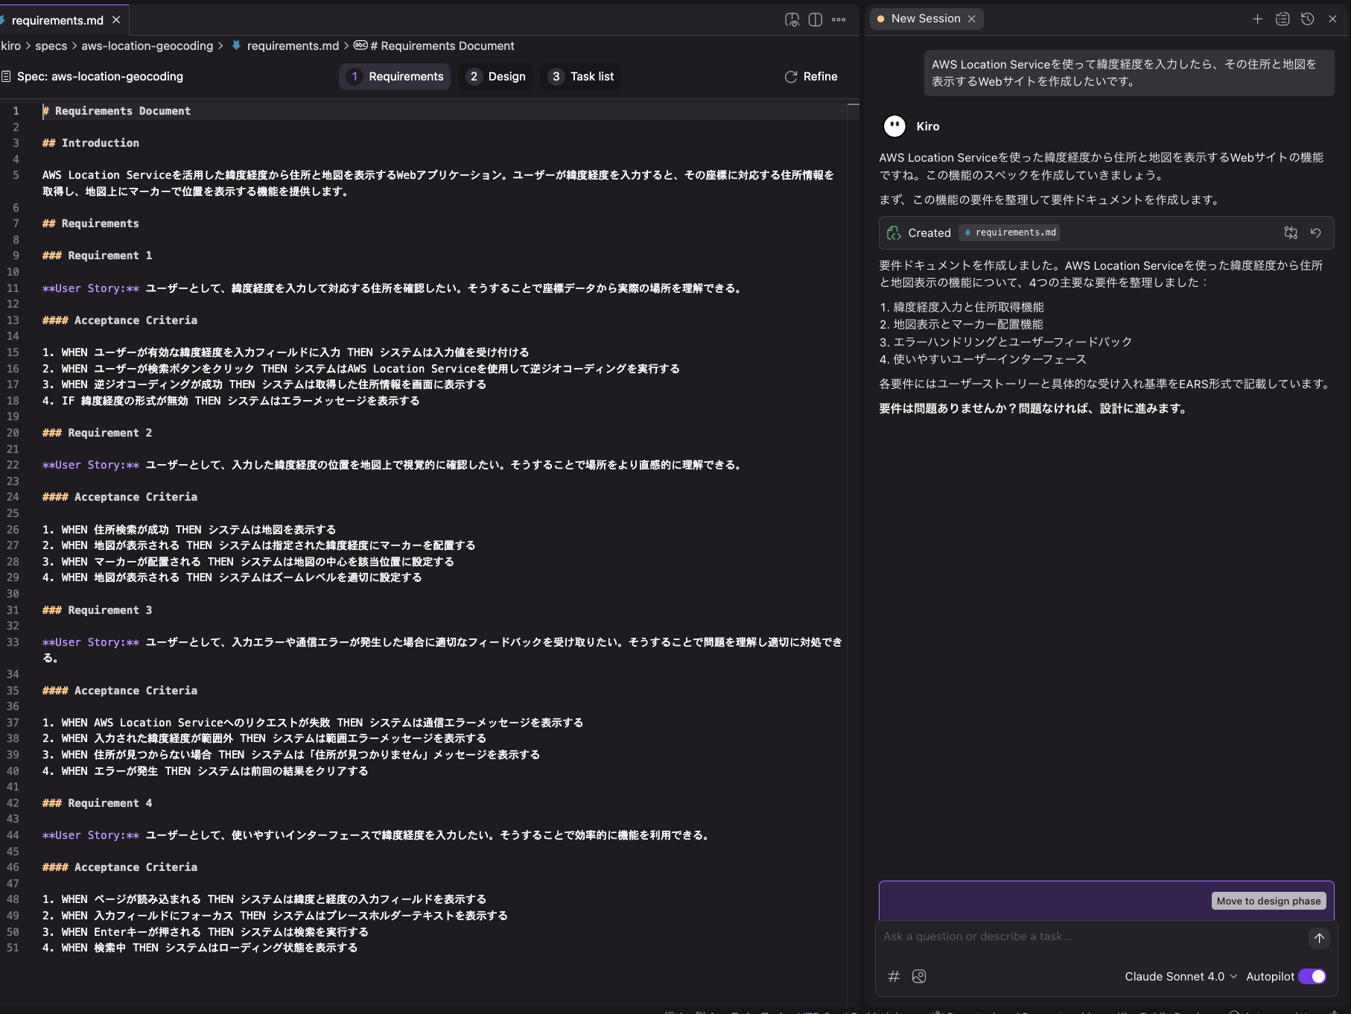The image size is (1351, 1014).
Task: Open the preview icon in the editor title bar
Action: tap(792, 20)
